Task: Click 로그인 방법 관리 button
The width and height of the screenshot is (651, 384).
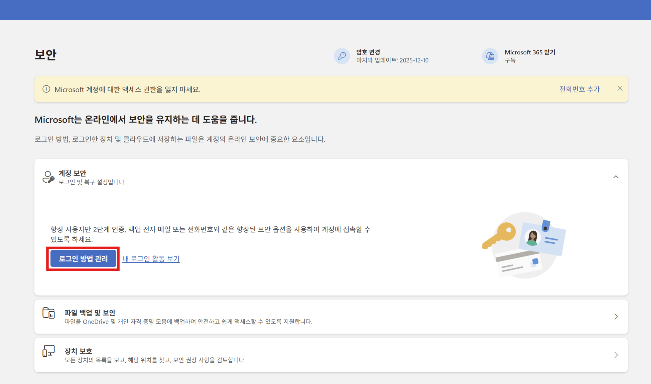Action: (x=83, y=259)
